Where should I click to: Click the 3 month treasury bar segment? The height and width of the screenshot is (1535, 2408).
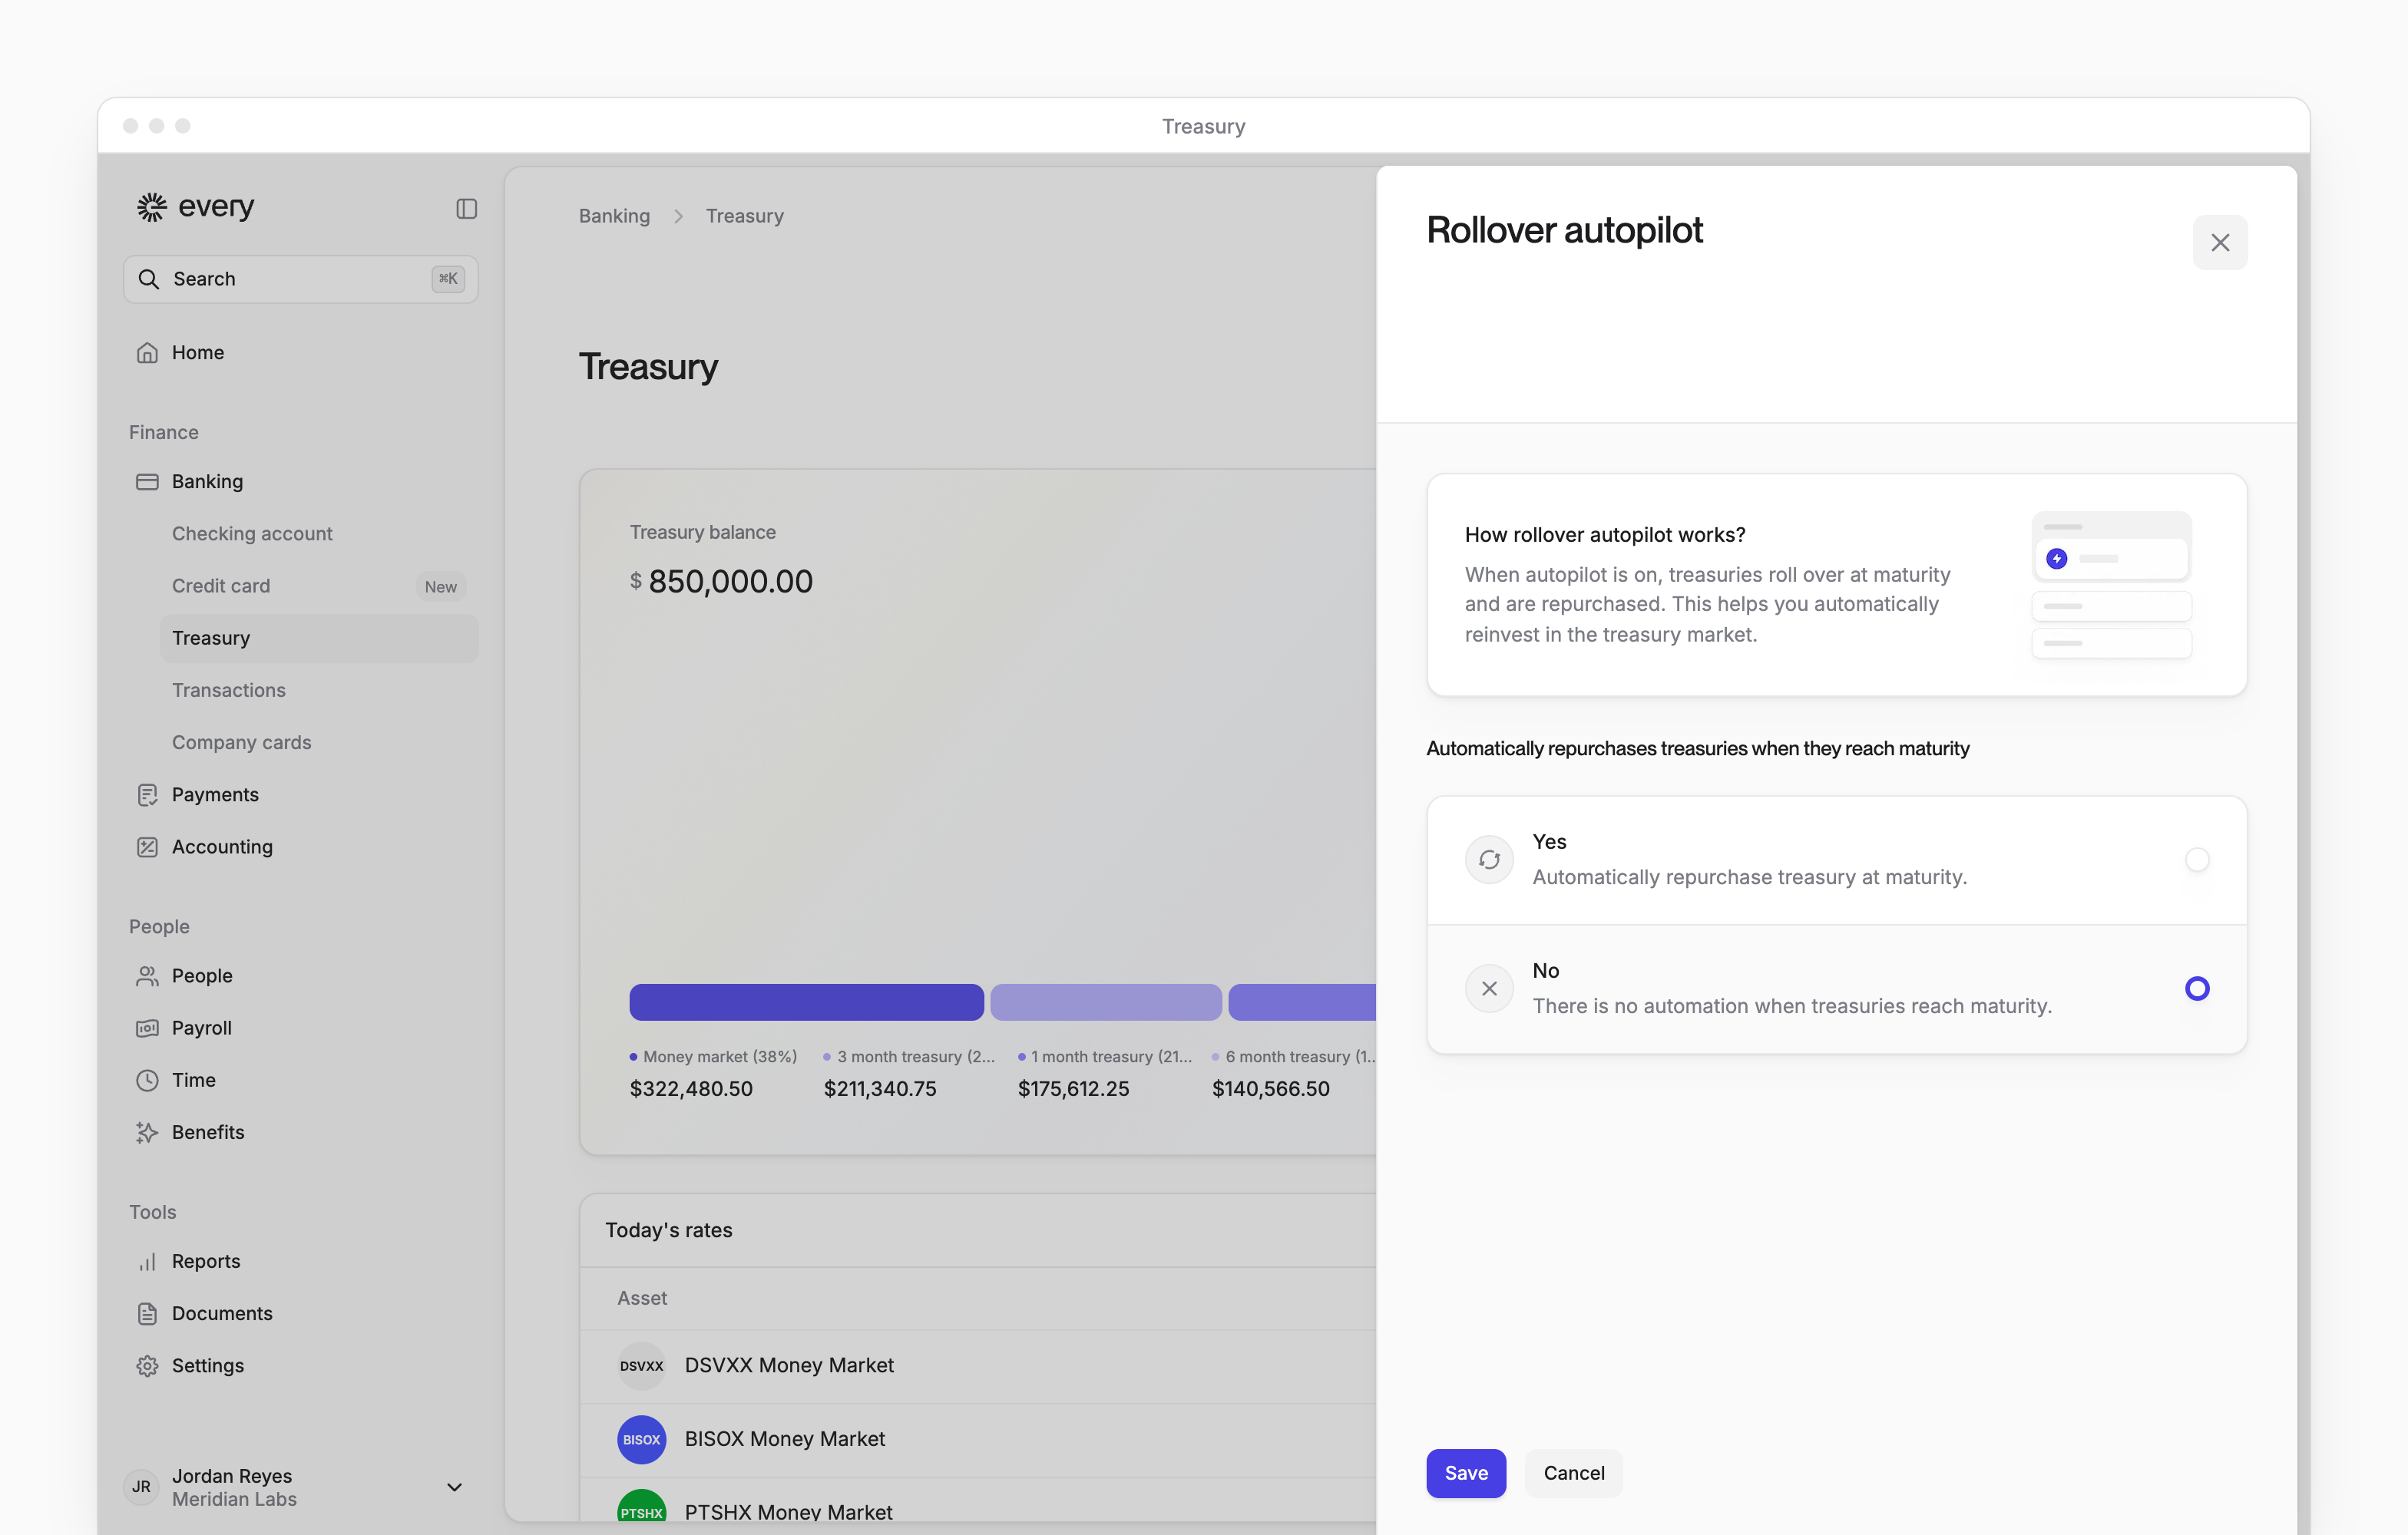(1106, 1002)
